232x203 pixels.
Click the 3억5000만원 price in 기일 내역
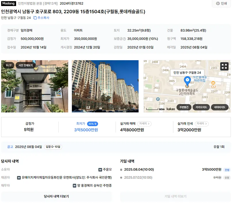212,169
